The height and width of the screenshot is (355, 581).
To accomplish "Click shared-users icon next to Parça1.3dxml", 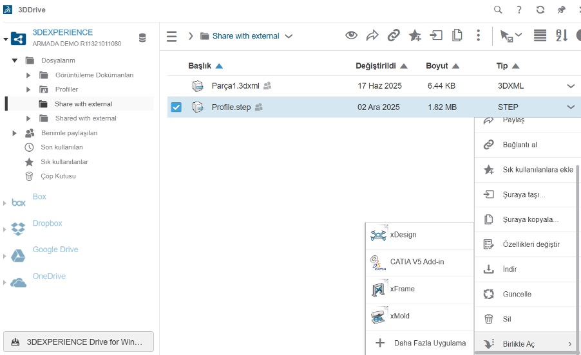I will [267, 86].
